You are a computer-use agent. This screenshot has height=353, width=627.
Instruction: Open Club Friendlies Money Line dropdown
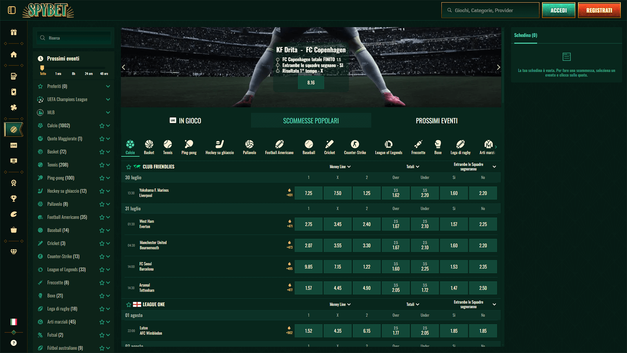[340, 167]
